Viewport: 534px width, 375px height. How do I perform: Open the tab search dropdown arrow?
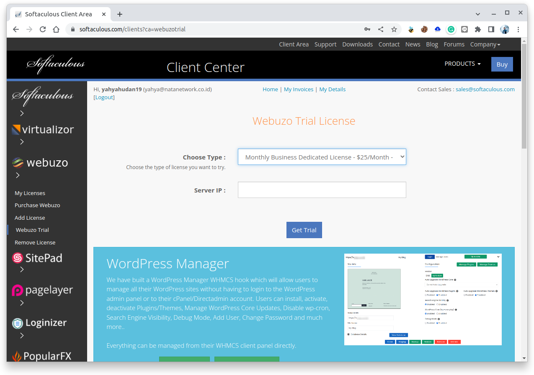pos(478,14)
